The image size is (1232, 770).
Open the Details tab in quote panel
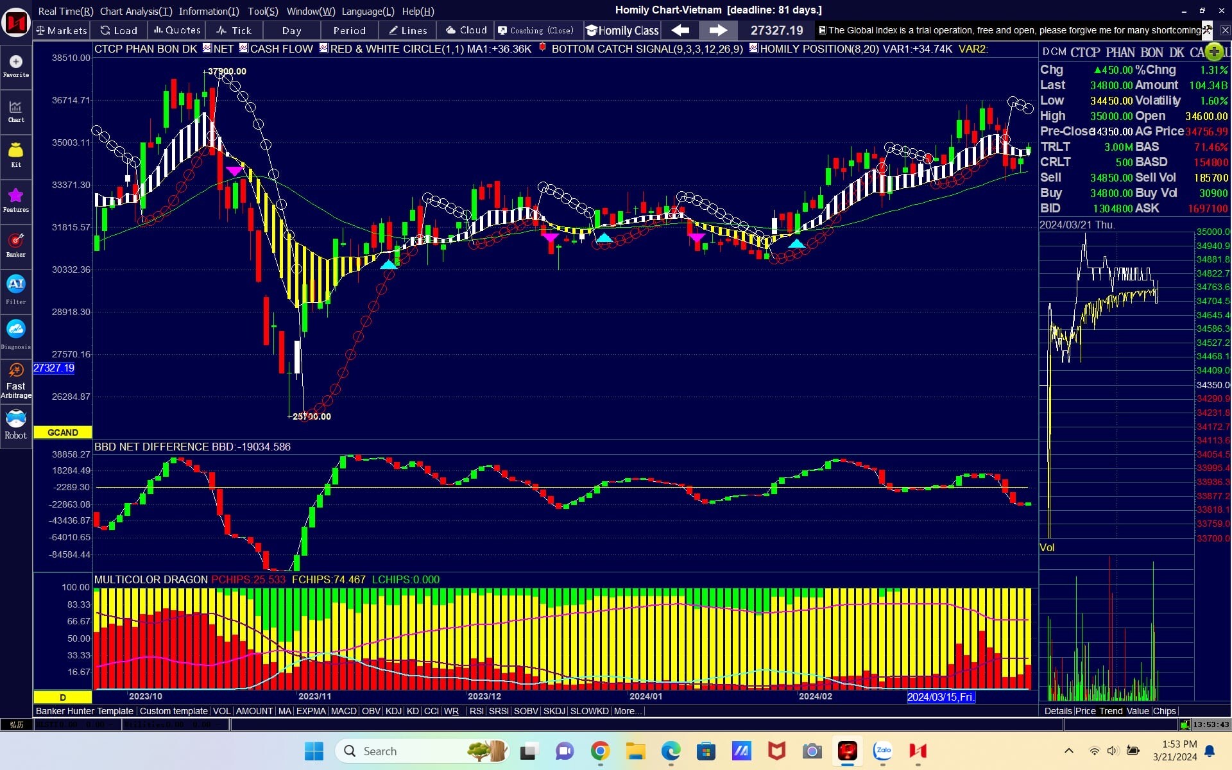coord(1057,711)
